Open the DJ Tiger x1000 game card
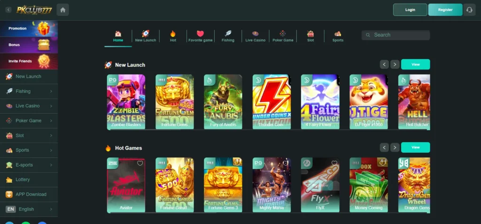This screenshot has width=481, height=224. pos(369,102)
